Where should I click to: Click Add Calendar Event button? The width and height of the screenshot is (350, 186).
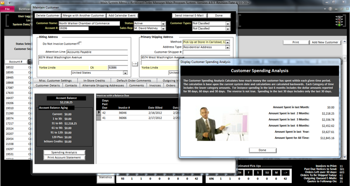122,16
